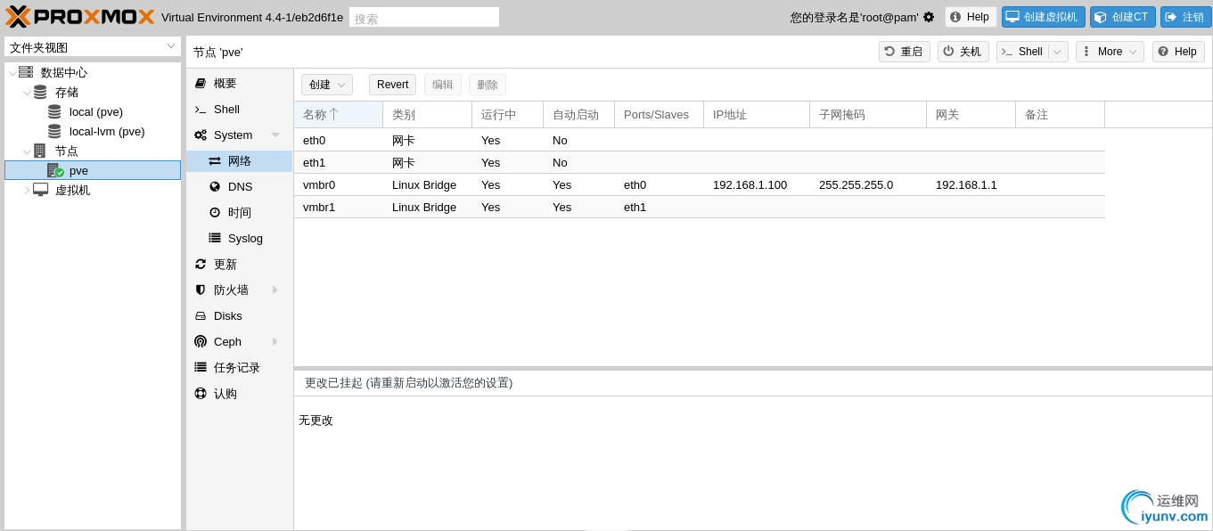Open the 时间 time settings page
The width and height of the screenshot is (1213, 531).
(240, 212)
